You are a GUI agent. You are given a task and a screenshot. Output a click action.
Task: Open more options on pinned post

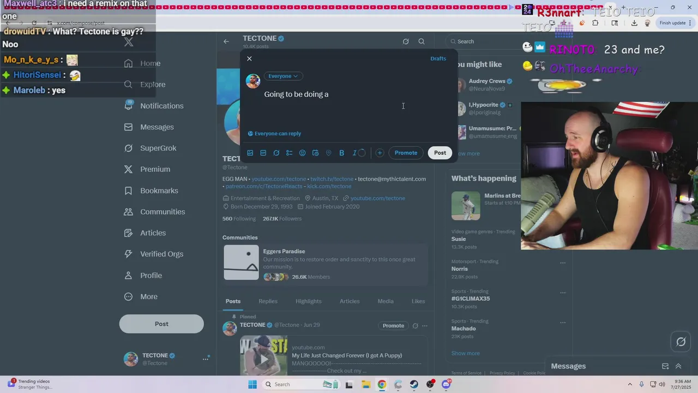[x=425, y=326]
